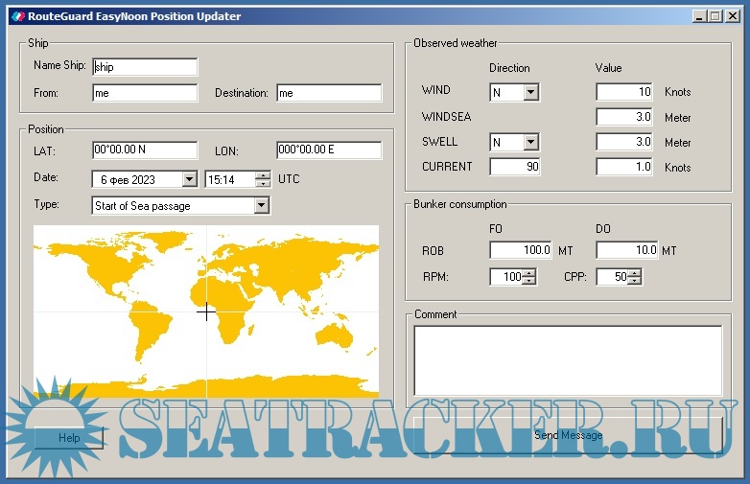Click inside the Comment text area
The width and height of the screenshot is (750, 484).
(567, 359)
